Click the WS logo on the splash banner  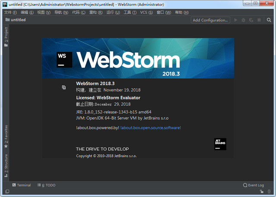coord(64,60)
